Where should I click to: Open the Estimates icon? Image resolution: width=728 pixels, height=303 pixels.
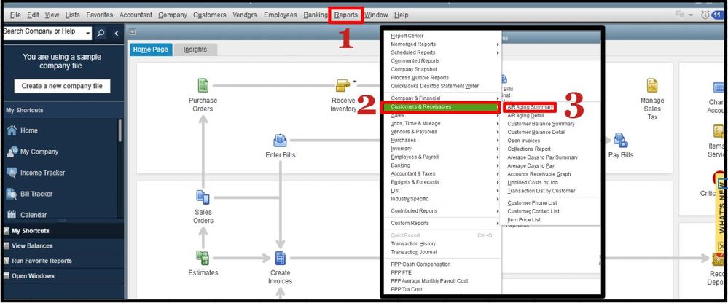coord(203,258)
